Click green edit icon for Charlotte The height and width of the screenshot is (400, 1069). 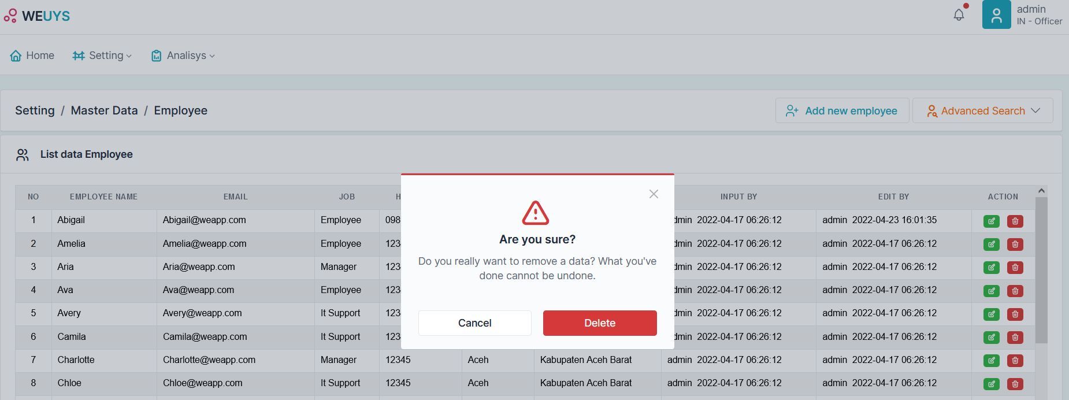click(x=991, y=361)
